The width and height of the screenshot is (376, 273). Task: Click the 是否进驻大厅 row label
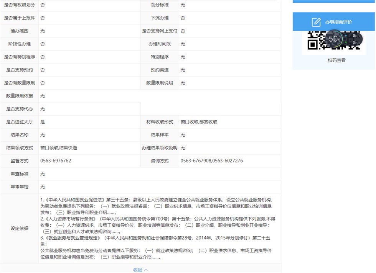[x=19, y=122]
